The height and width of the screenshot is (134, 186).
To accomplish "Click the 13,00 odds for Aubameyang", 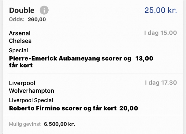I will point(144,58).
